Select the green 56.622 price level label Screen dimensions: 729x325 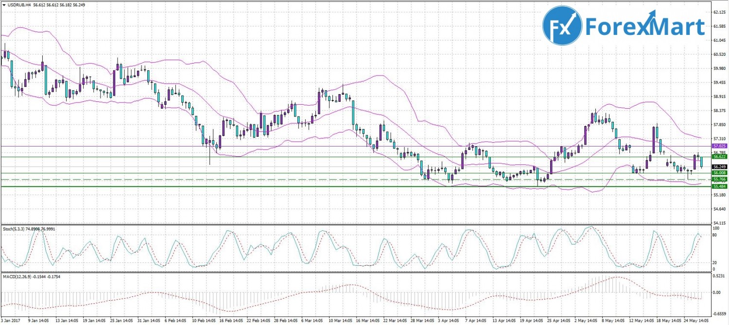click(719, 157)
